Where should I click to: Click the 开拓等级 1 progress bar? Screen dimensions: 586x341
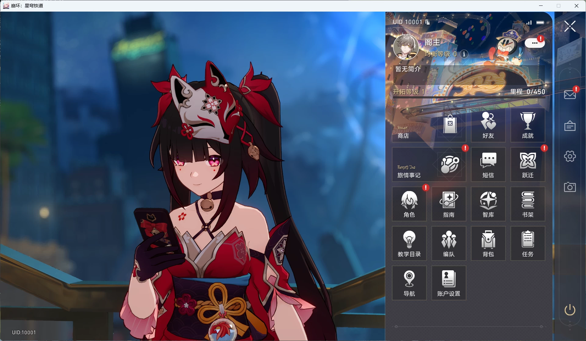click(x=469, y=98)
